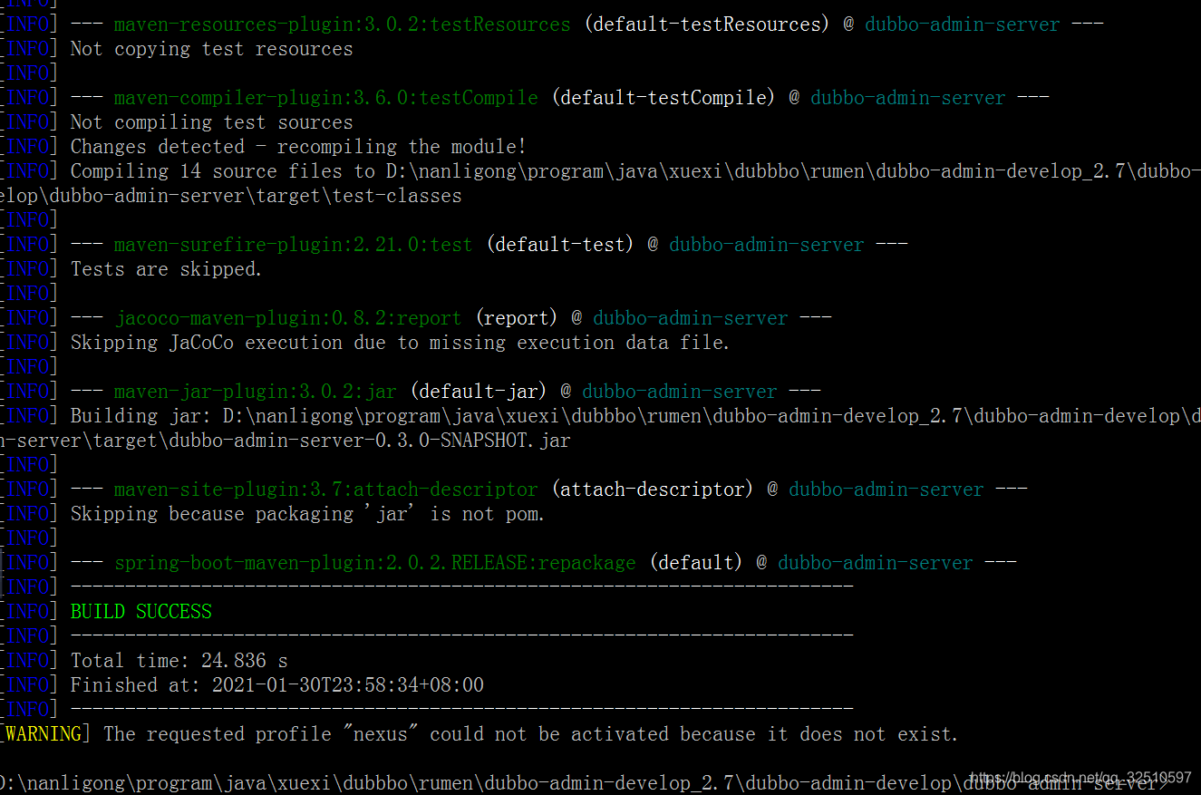
Task: Click the green BUILD SUCCESS text
Action: coord(140,611)
